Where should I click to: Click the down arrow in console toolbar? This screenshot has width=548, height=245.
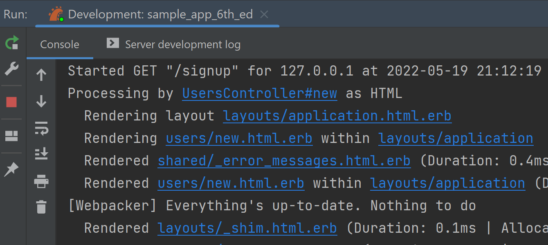tap(41, 101)
